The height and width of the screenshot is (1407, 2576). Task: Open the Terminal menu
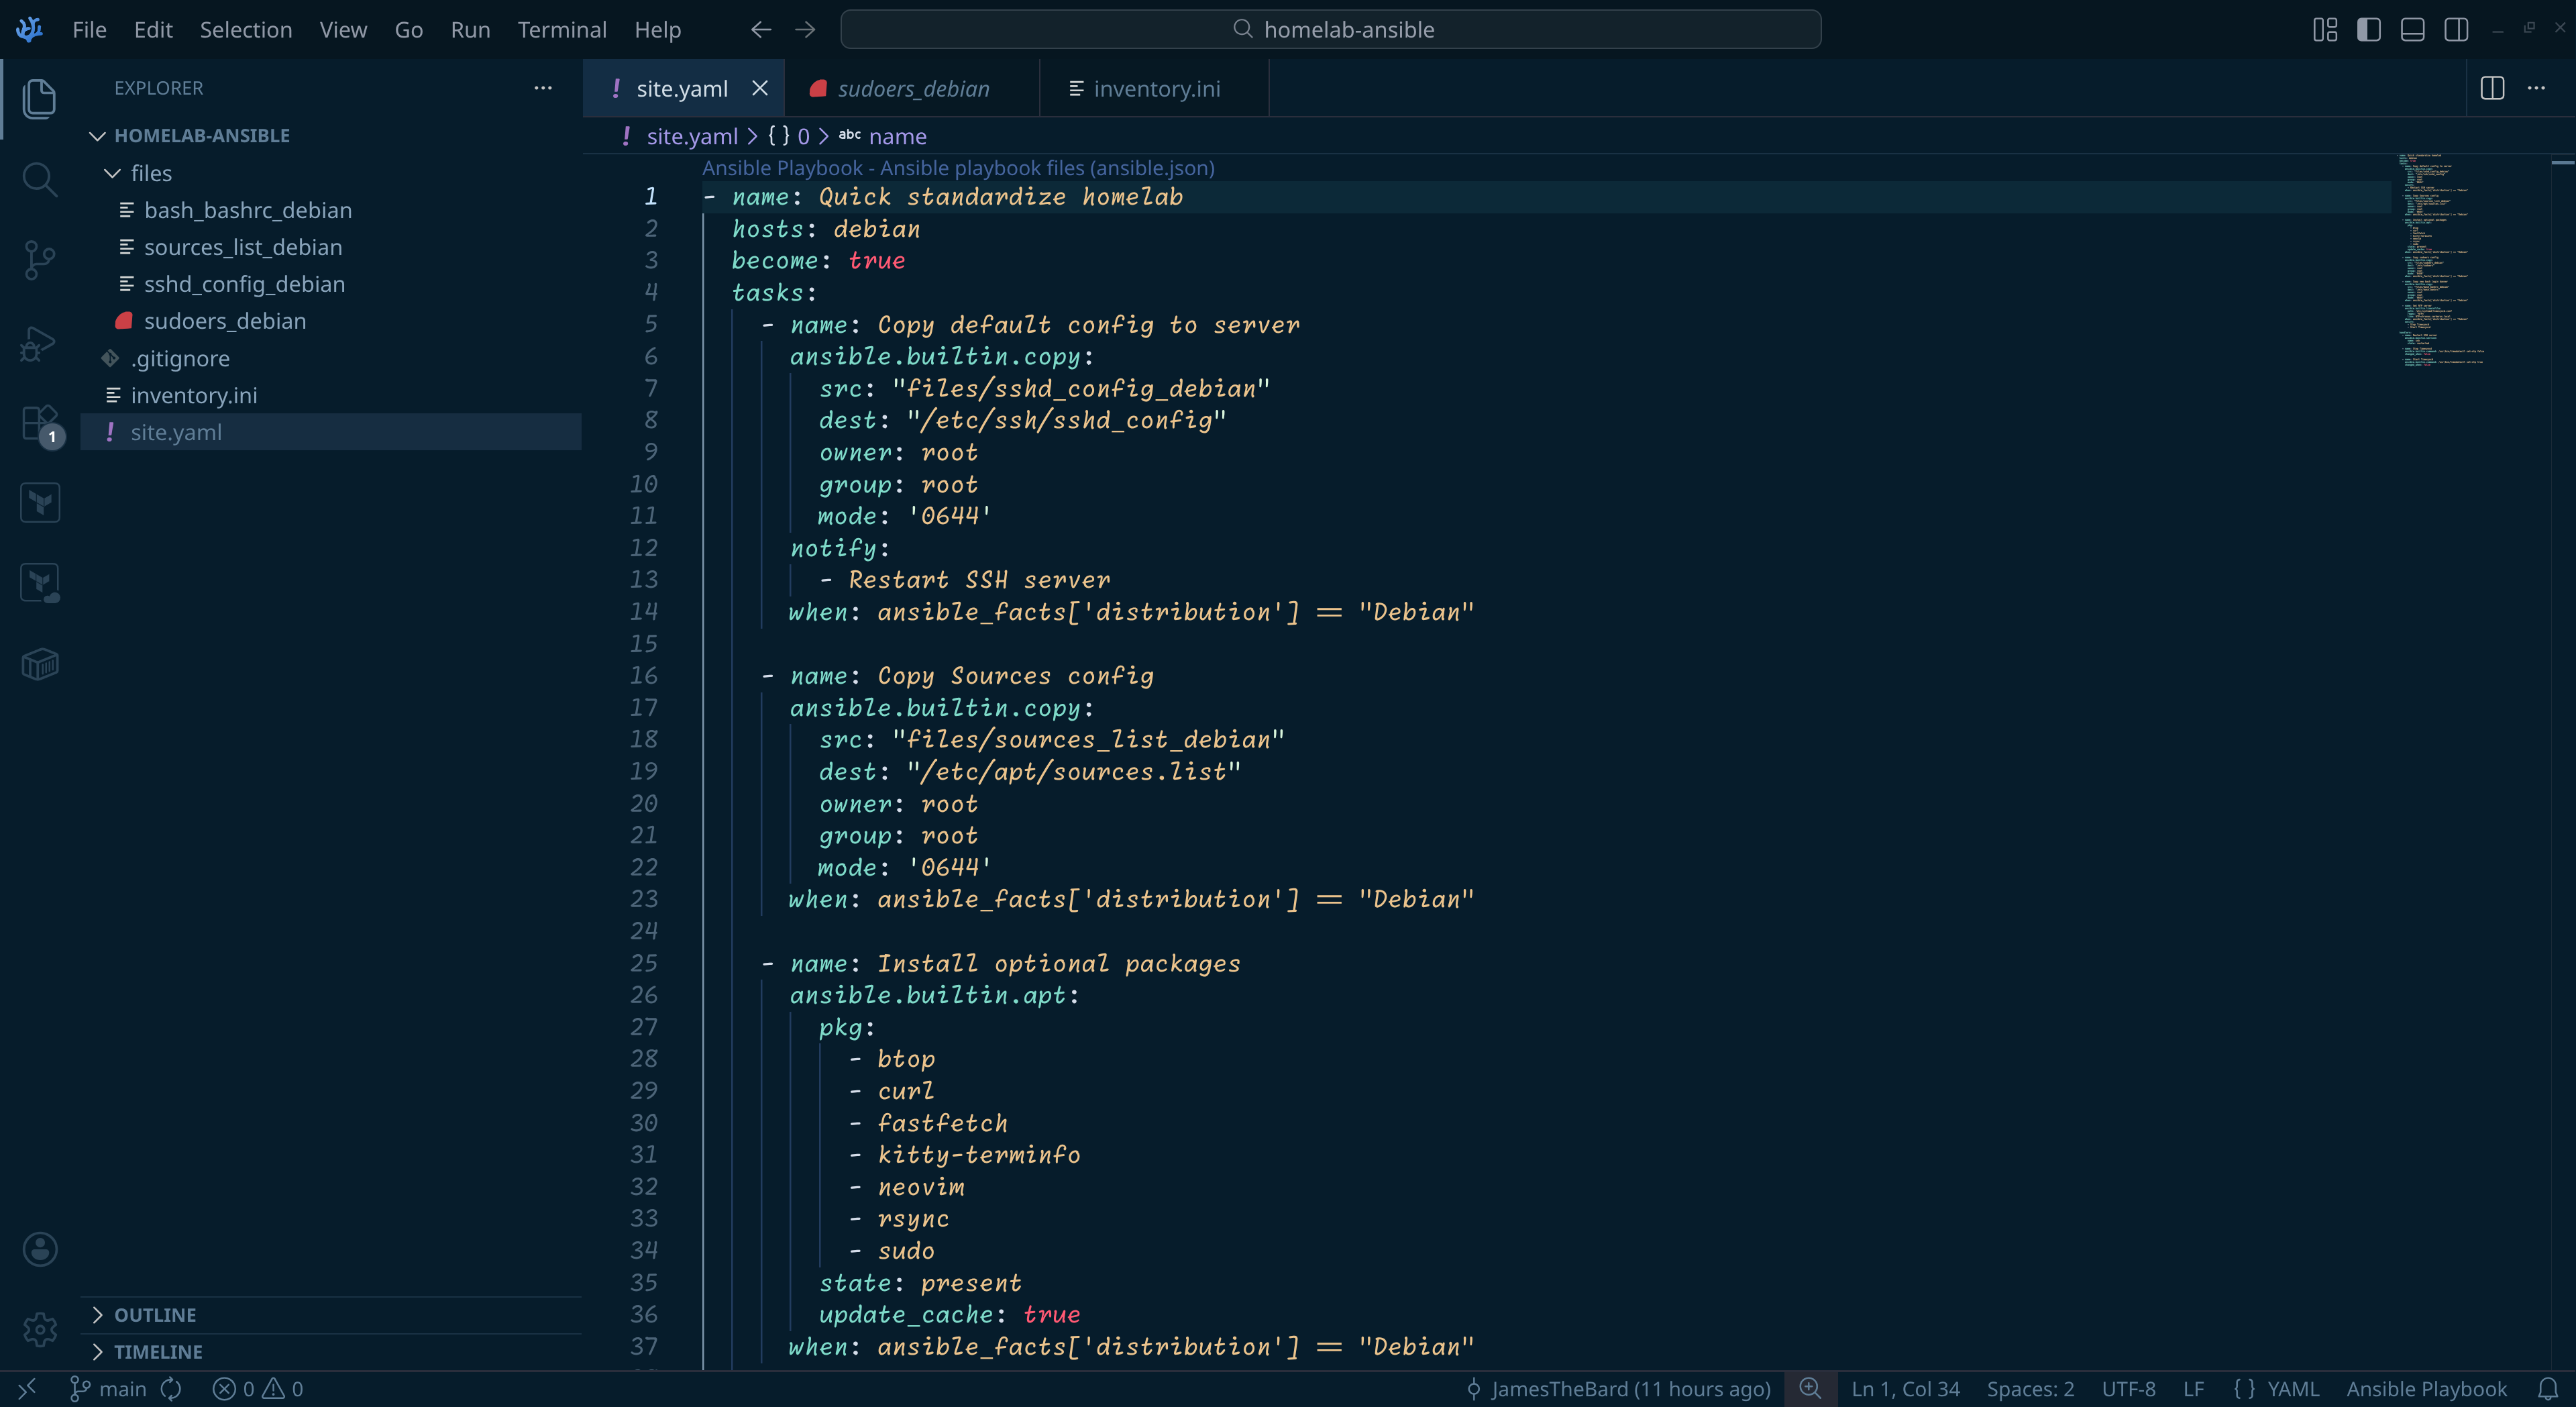pos(562,29)
